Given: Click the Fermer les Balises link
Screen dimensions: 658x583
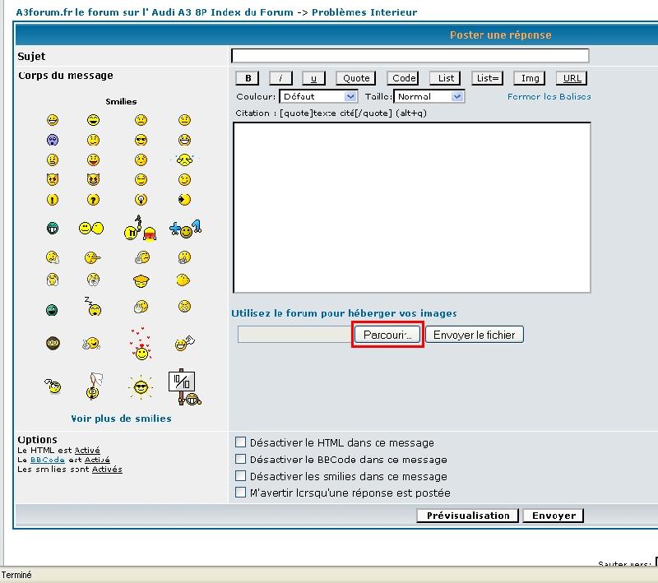Looking at the screenshot, I should click(x=549, y=96).
